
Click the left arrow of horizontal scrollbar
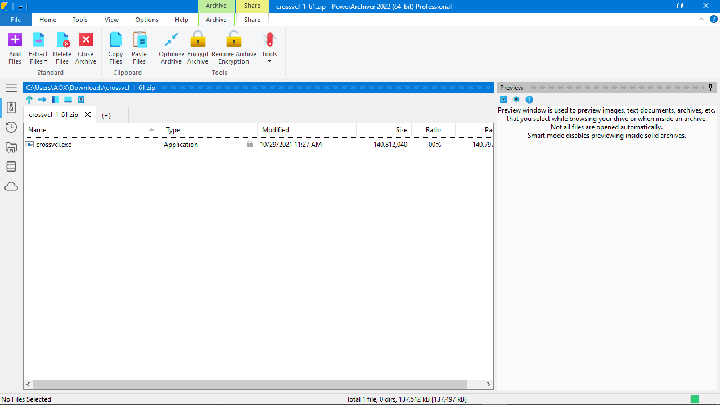point(28,385)
